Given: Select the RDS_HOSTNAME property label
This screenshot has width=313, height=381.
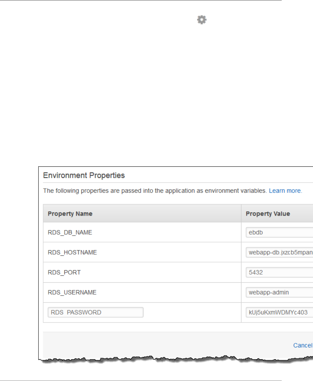Looking at the screenshot, I should coord(72,252).
